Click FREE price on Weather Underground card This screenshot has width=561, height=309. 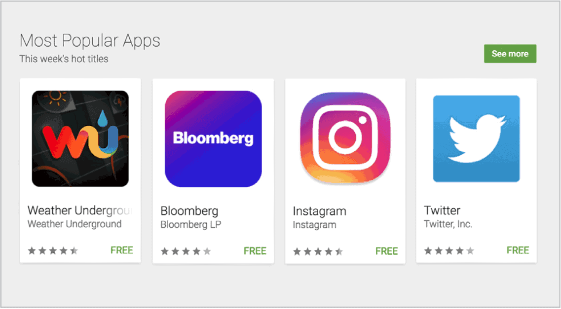pyautogui.click(x=122, y=250)
